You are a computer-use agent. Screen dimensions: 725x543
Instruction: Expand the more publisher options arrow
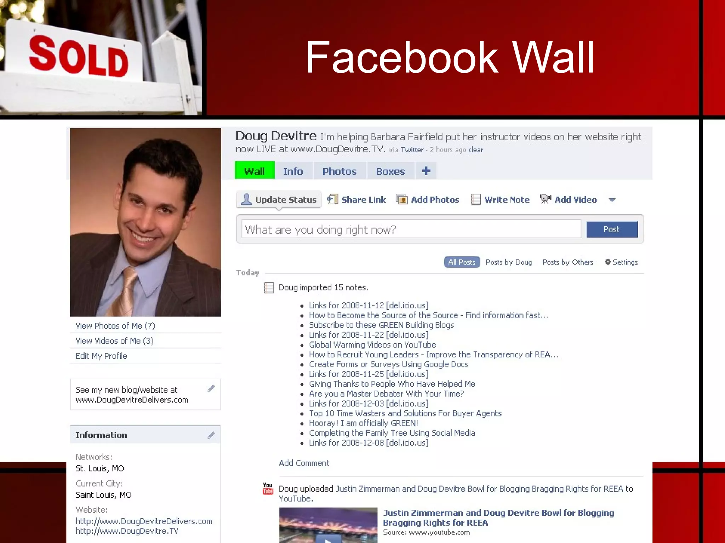612,200
